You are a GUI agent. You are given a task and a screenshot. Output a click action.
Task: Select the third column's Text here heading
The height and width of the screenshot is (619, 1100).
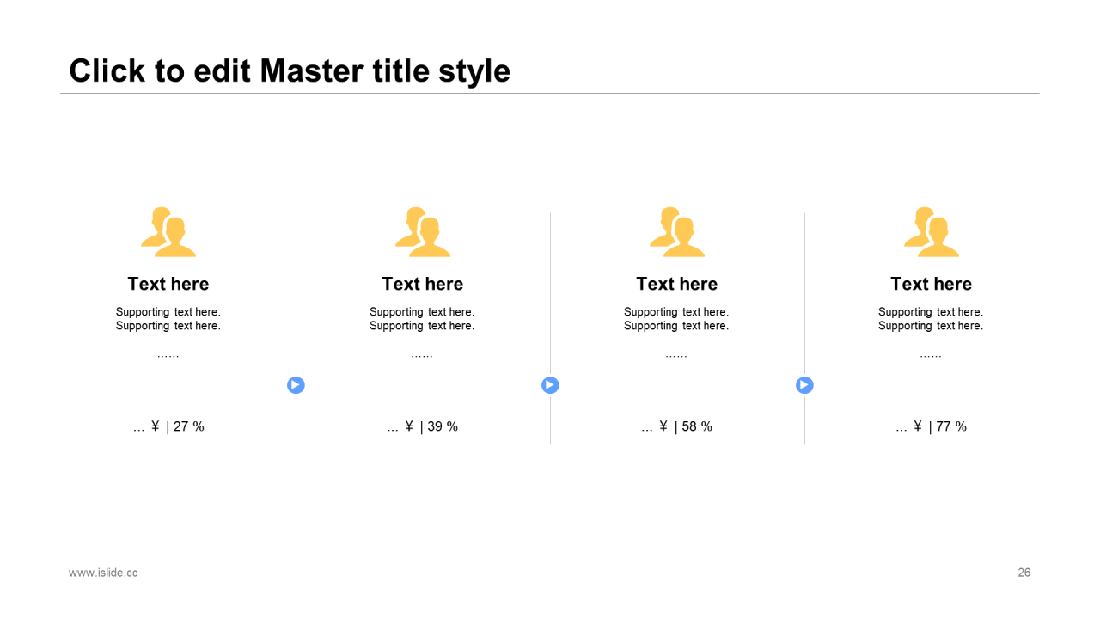[x=677, y=284]
